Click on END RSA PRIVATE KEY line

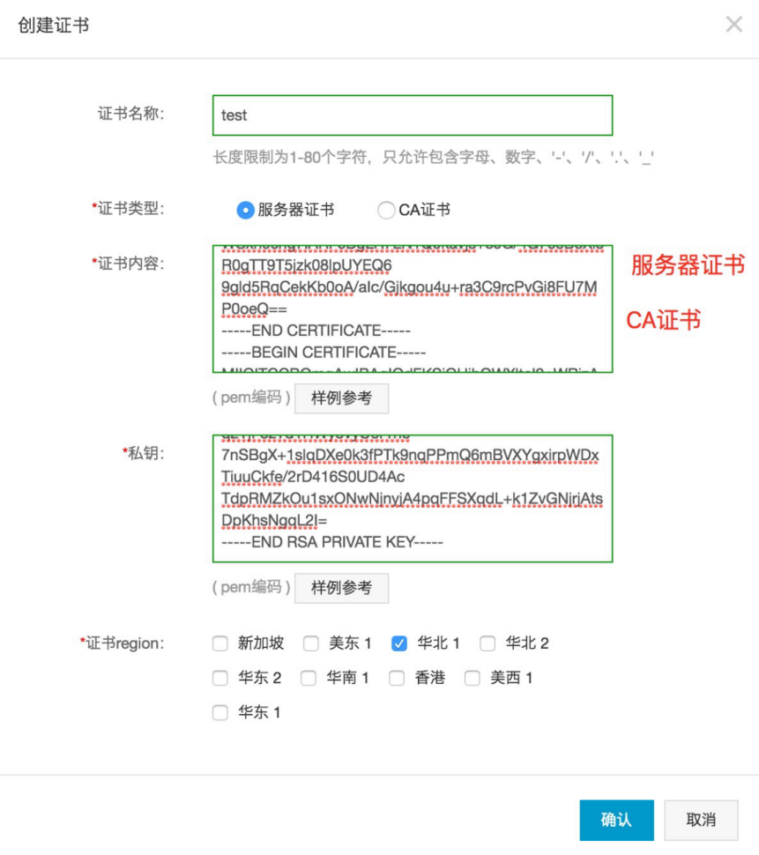(x=332, y=542)
